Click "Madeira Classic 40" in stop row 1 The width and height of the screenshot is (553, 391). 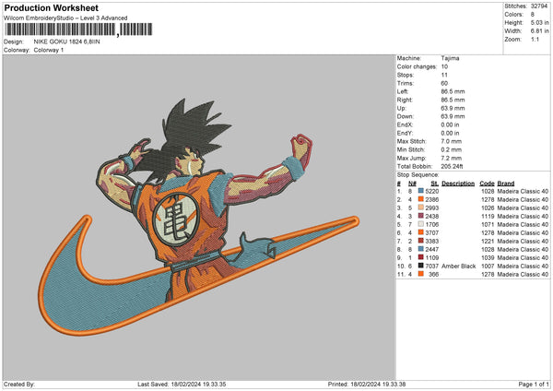tap(523, 191)
